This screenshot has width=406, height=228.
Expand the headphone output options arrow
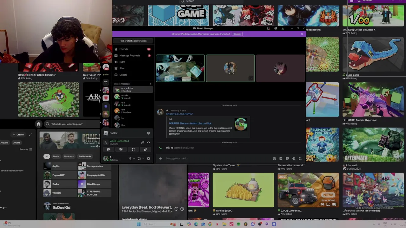(143, 159)
